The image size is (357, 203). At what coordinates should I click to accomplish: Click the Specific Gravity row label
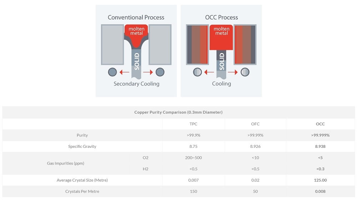(x=82, y=146)
